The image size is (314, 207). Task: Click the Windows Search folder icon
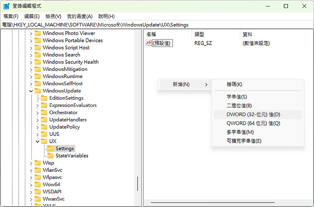click(x=38, y=55)
